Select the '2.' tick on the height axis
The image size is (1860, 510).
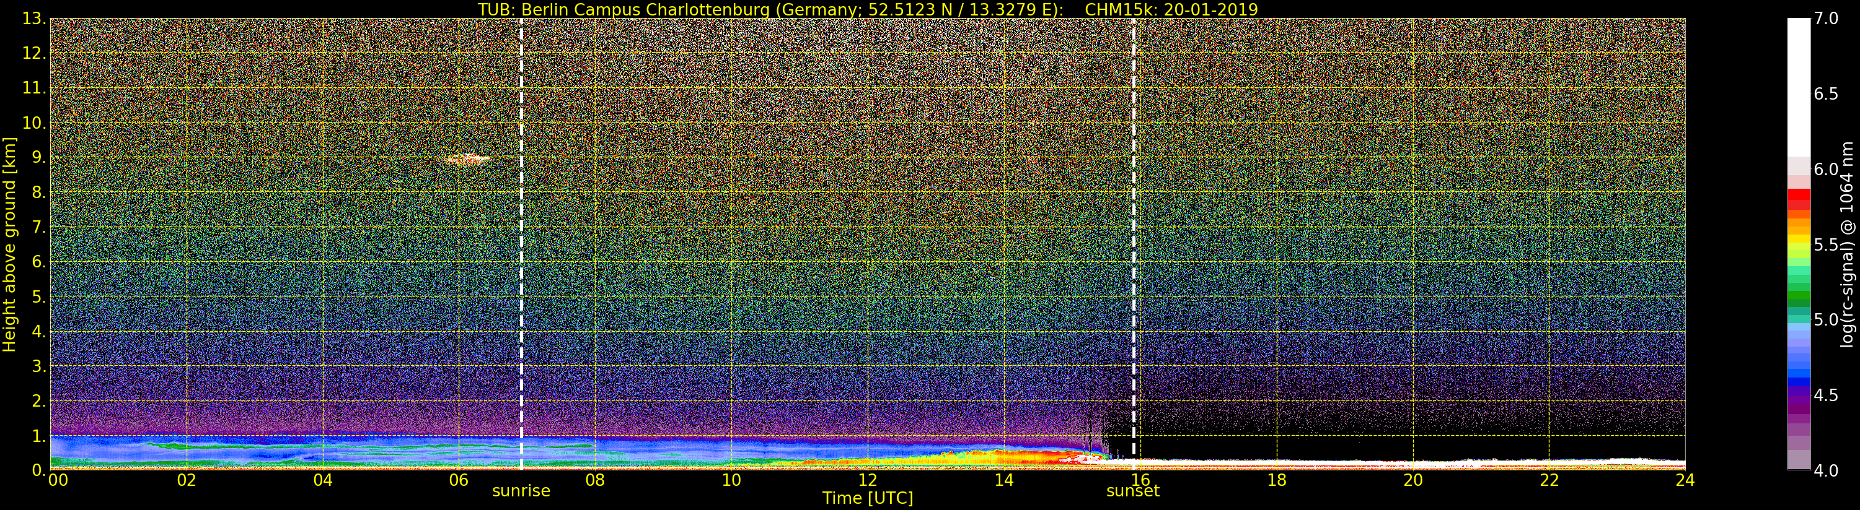pyautogui.click(x=38, y=400)
